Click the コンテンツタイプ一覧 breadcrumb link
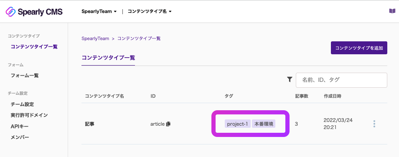 (x=139, y=39)
